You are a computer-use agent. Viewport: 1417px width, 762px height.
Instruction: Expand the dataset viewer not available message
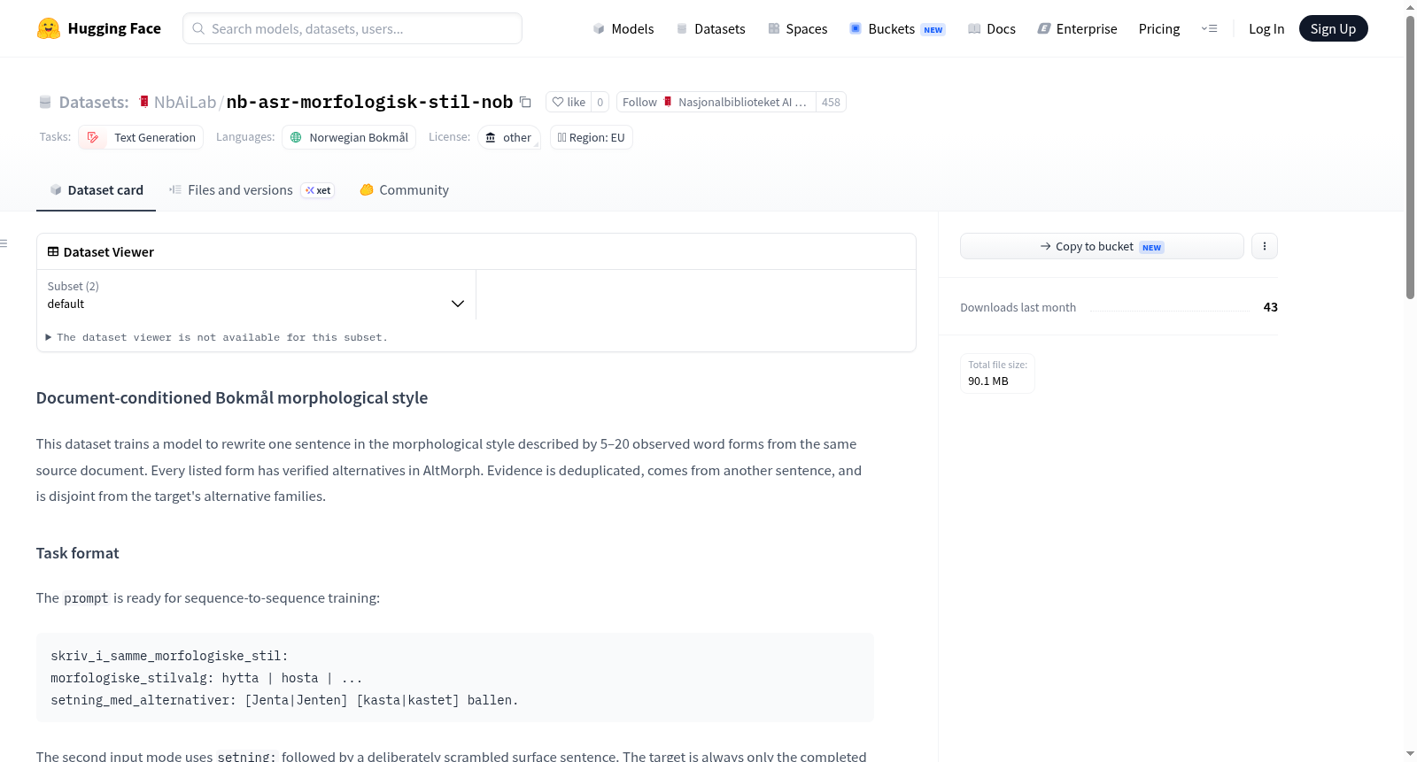[x=217, y=337]
